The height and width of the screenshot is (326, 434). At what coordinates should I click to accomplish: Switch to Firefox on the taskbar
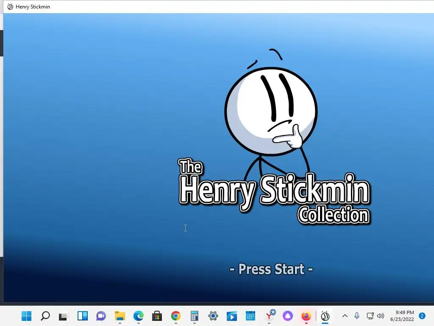[306, 316]
